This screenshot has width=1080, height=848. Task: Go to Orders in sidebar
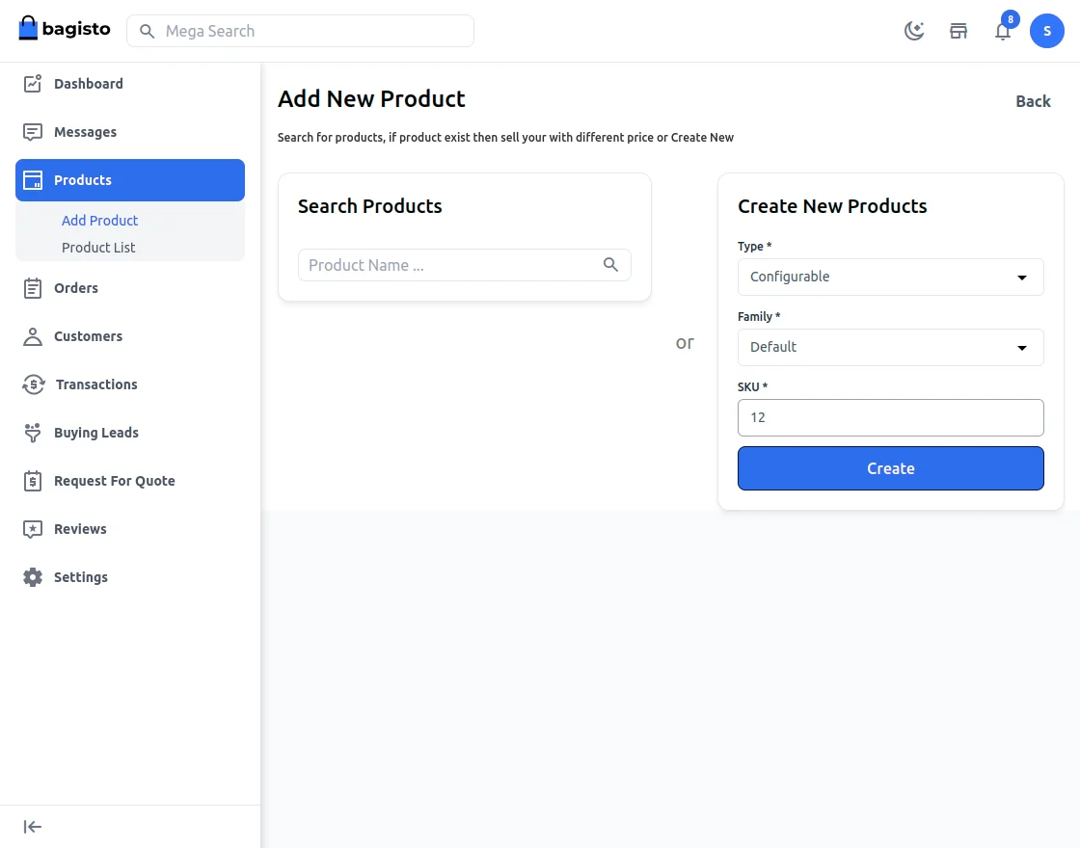tap(76, 288)
